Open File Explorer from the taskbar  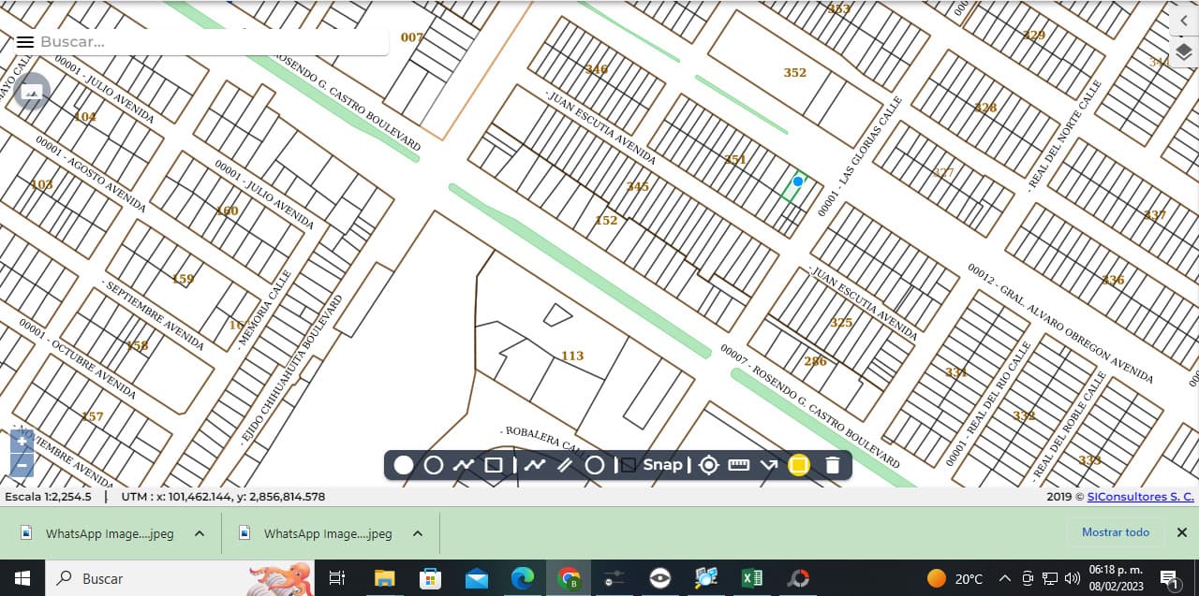[384, 578]
